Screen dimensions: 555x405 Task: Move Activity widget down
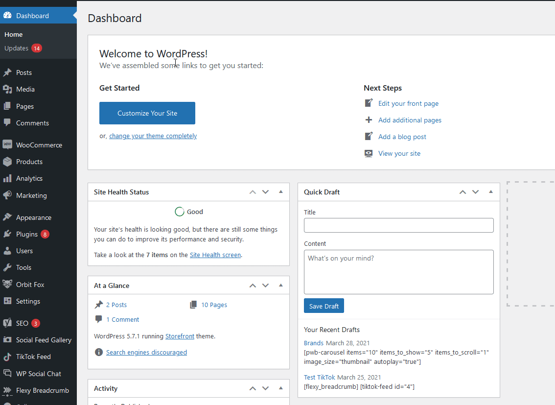[265, 388]
